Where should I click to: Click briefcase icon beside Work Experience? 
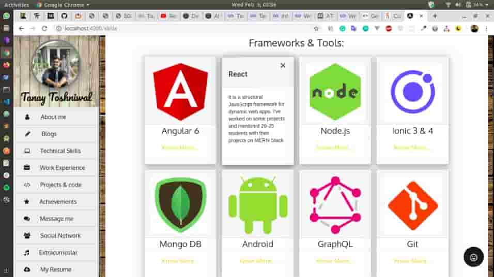coord(27,168)
